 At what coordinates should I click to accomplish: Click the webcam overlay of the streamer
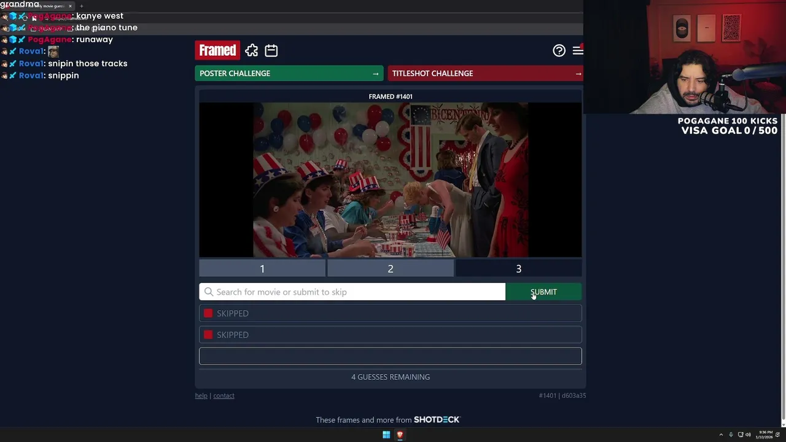point(685,57)
